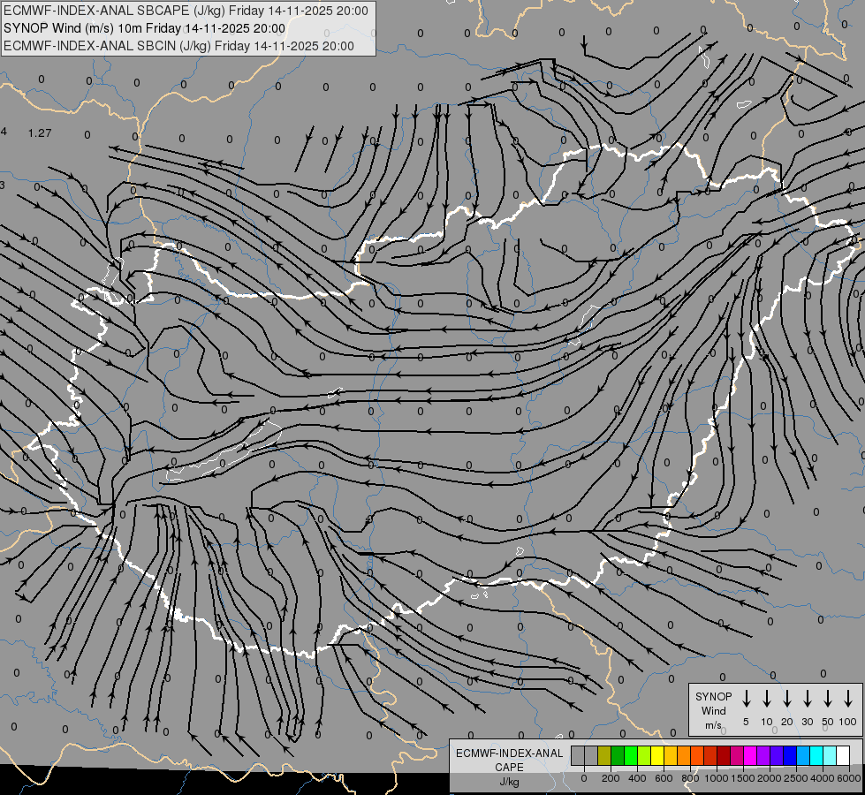865x795 pixels.
Task: Click the 4000 tick label on CAPE scale
Action: pyautogui.click(x=823, y=778)
